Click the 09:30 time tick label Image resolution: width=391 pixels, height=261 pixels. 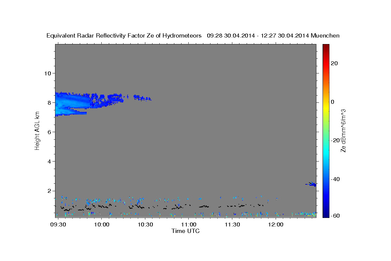pyautogui.click(x=58, y=225)
